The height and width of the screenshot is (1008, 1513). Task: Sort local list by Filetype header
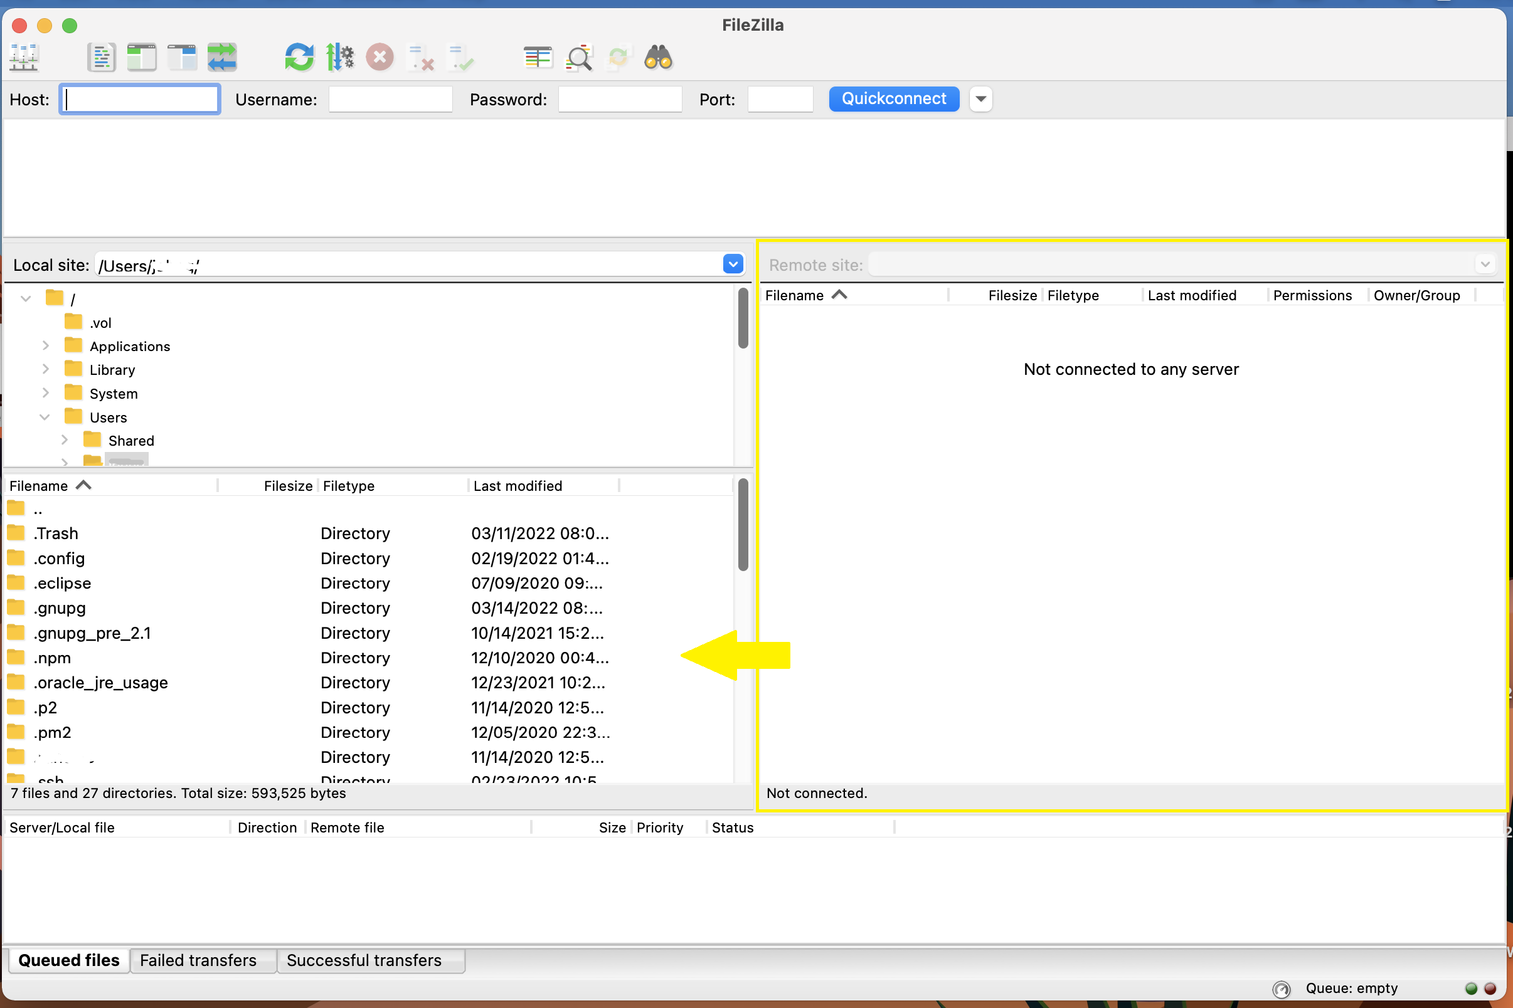coord(393,486)
